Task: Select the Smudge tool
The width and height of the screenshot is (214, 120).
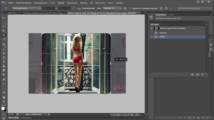Action: coord(4,70)
